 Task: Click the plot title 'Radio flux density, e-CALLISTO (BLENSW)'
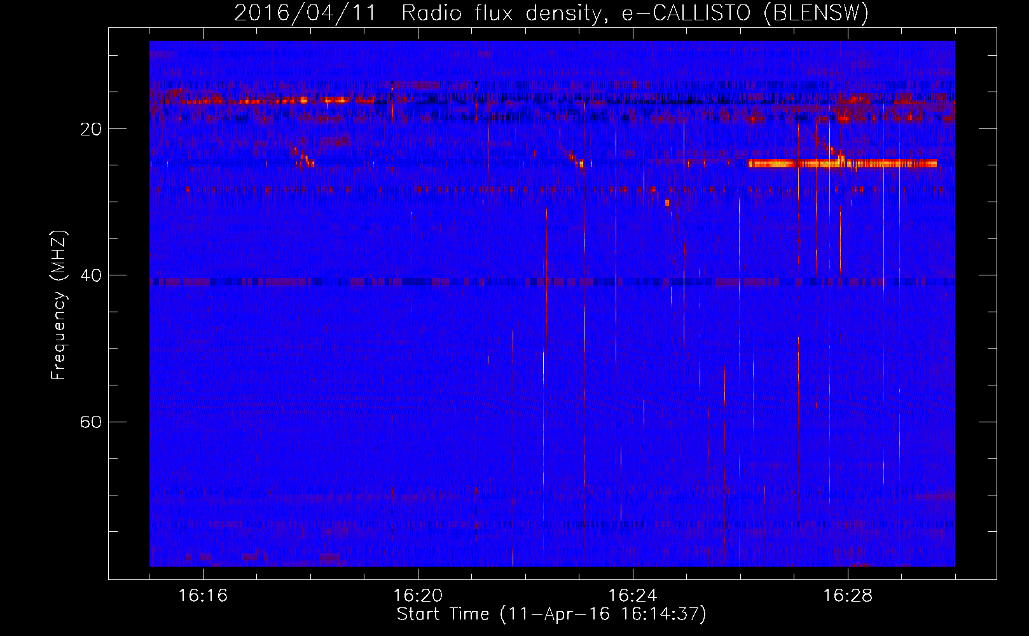point(635,13)
